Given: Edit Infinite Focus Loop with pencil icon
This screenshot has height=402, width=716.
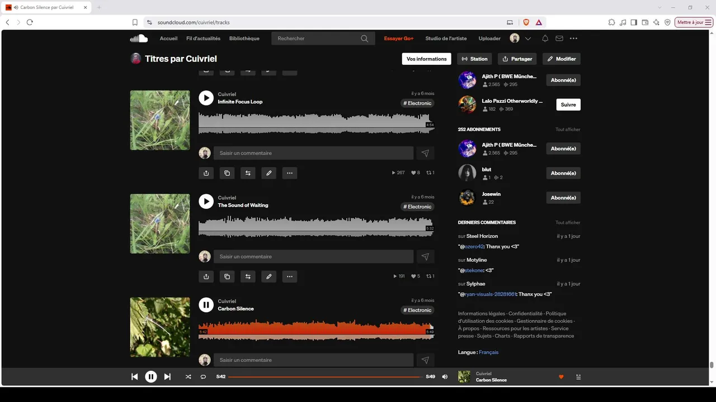Looking at the screenshot, I should (x=268, y=173).
